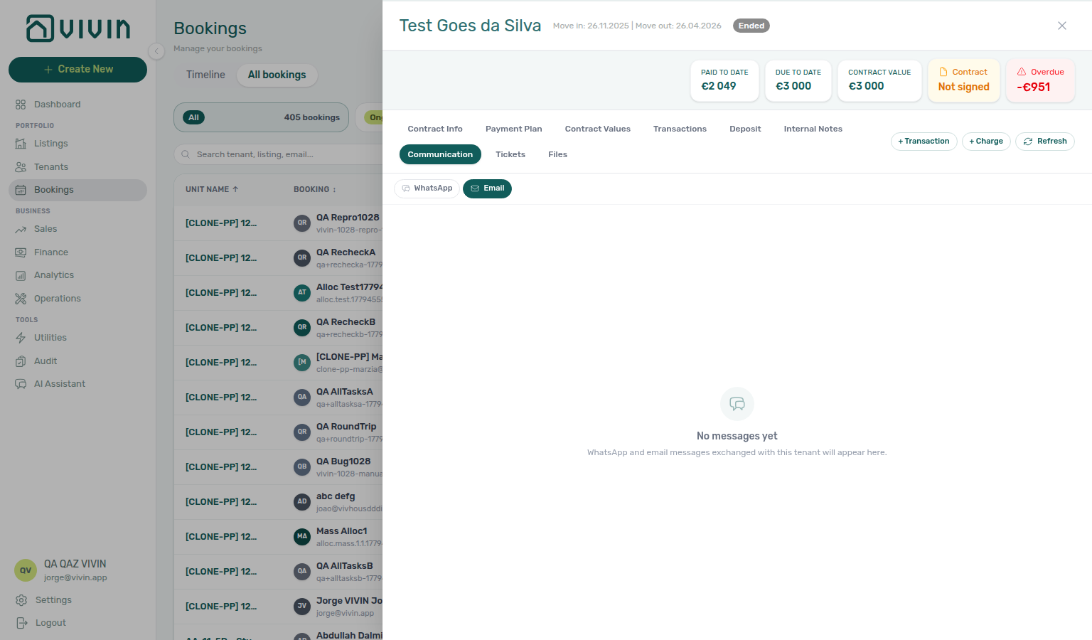Sort by Unit Name column arrow
The width and height of the screenshot is (1092, 640).
pyautogui.click(x=235, y=189)
